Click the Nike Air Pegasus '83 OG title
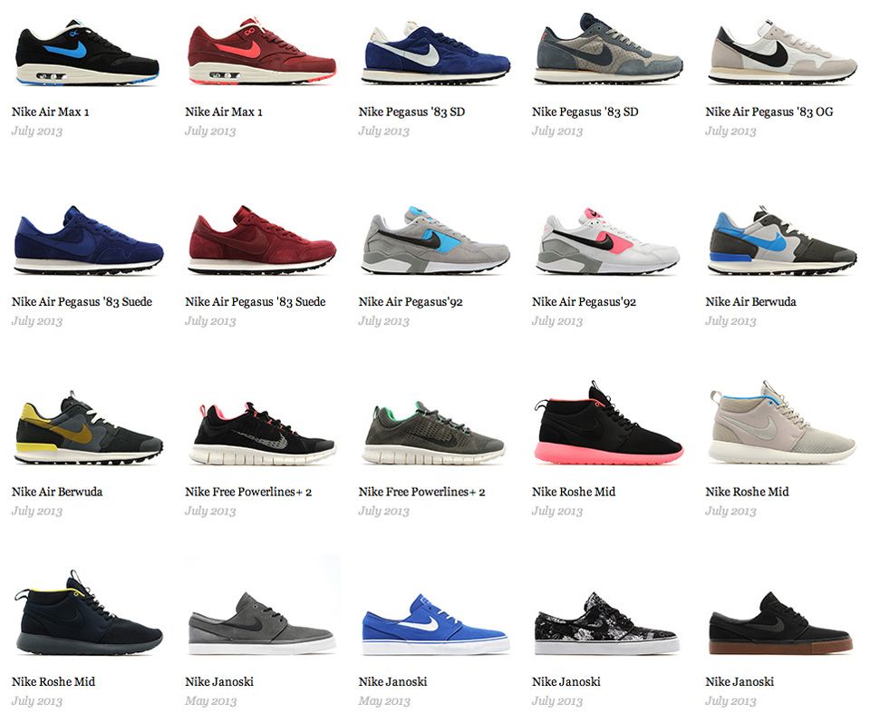The width and height of the screenshot is (870, 713). coord(769,112)
